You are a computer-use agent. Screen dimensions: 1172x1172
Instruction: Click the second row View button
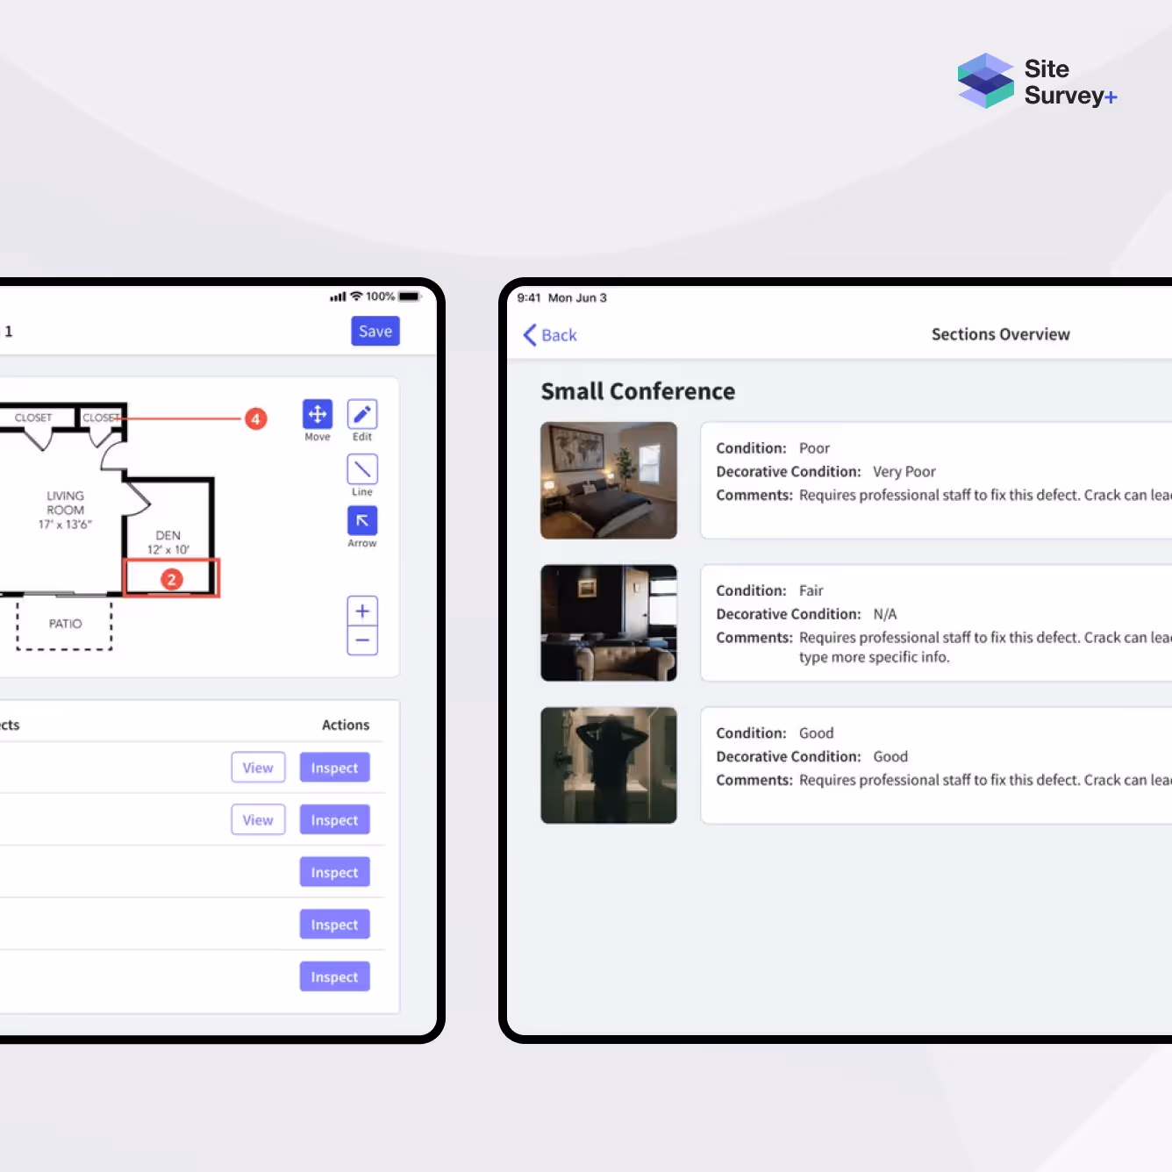[258, 820]
